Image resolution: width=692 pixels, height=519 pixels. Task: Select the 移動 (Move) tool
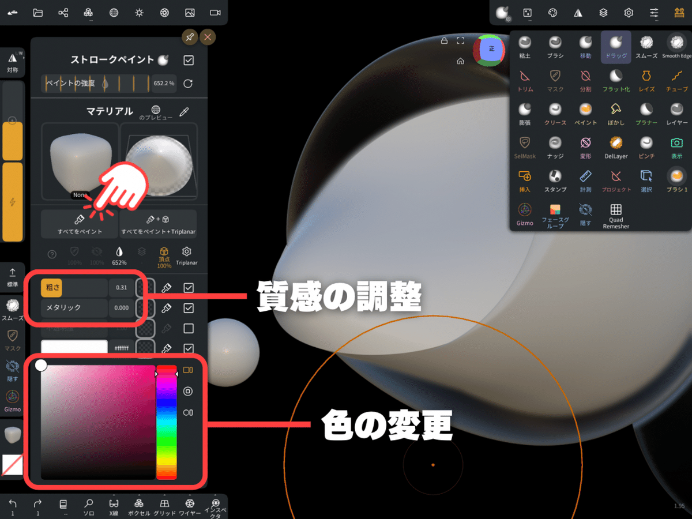click(x=585, y=47)
